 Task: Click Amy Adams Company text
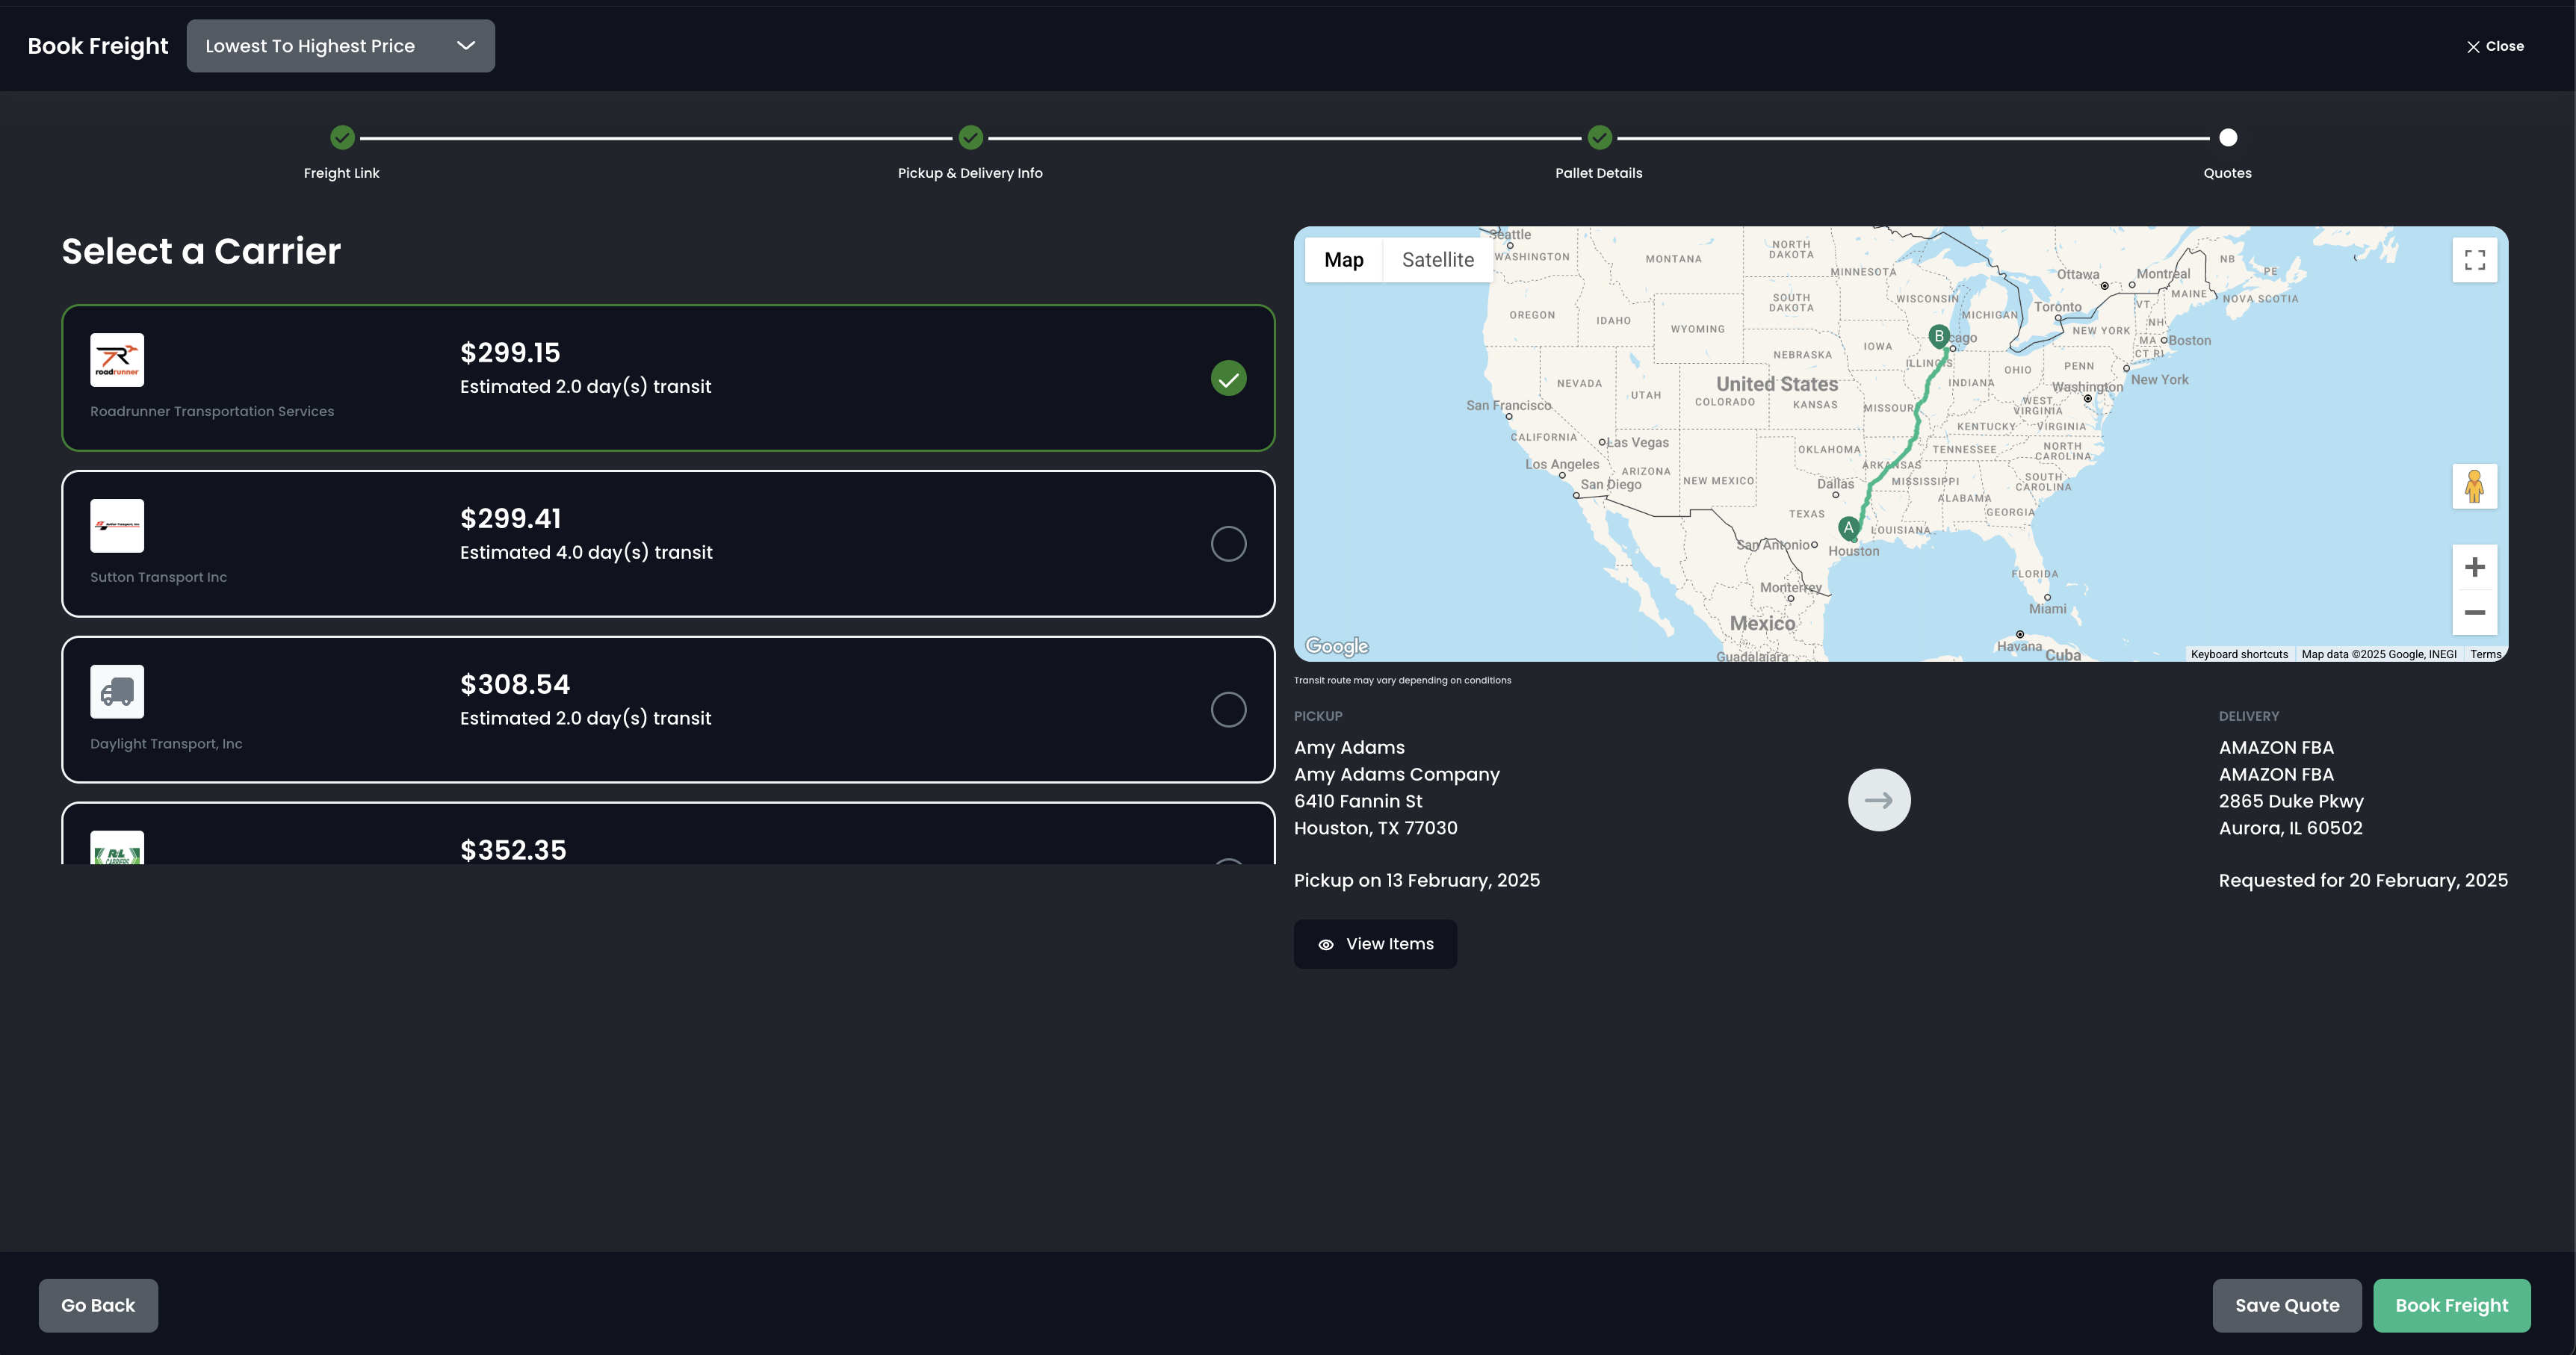[1397, 774]
